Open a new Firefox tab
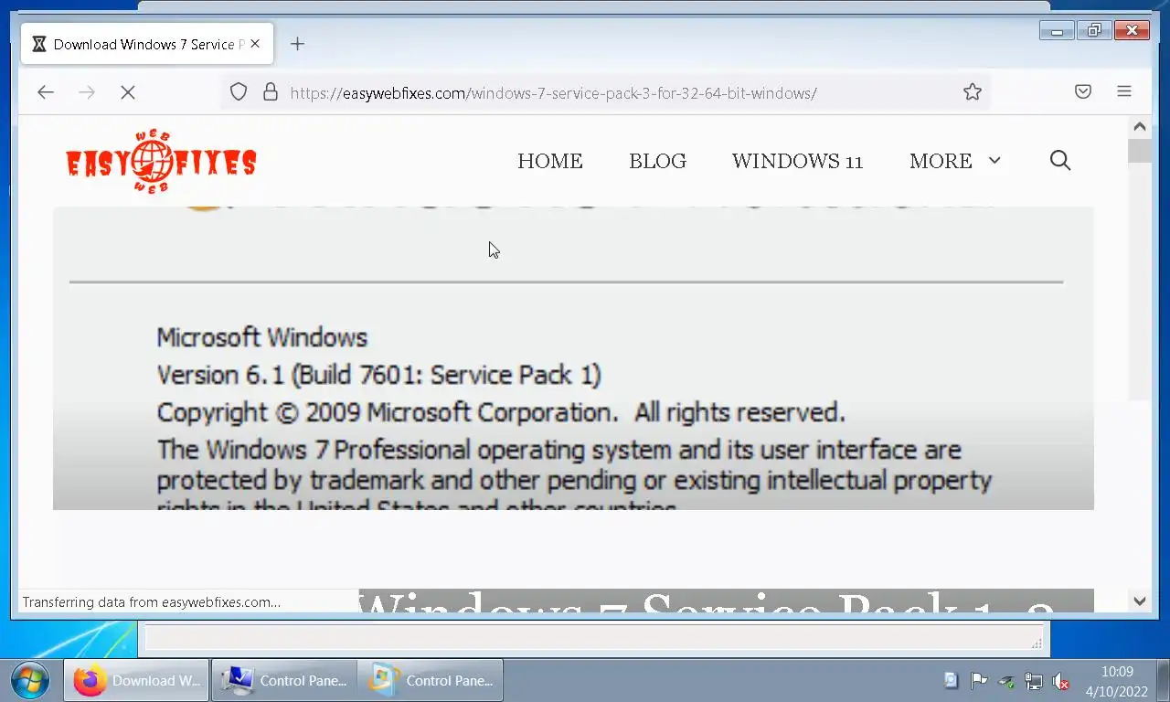 pos(297,44)
